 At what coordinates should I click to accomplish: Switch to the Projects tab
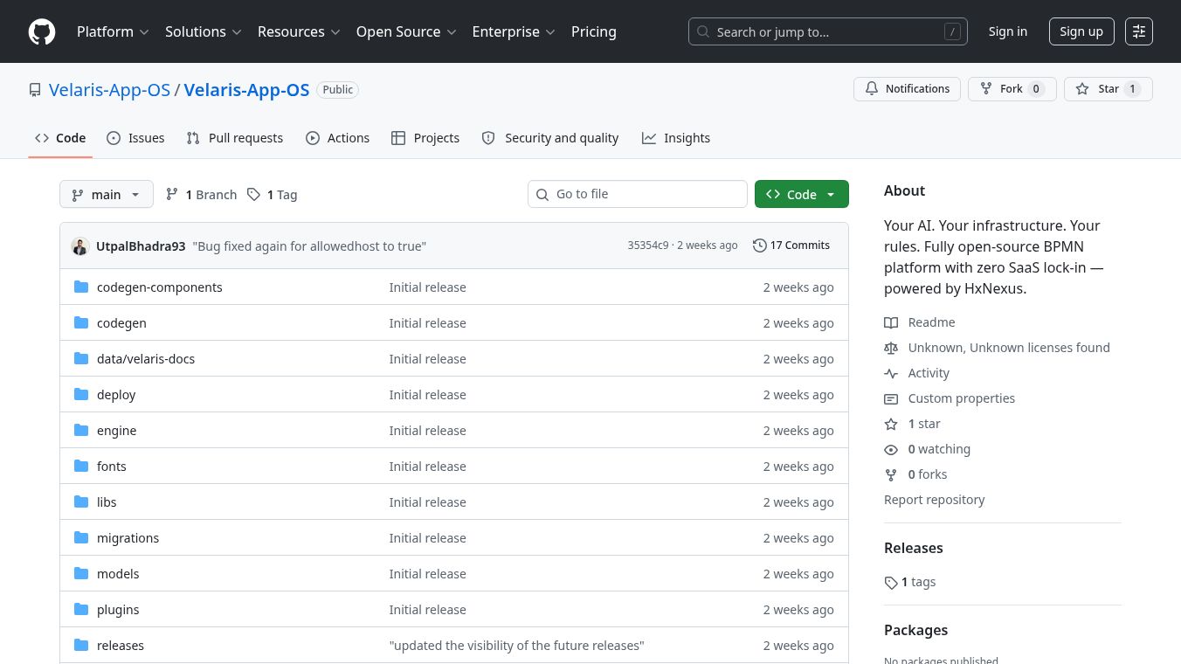pyautogui.click(x=425, y=138)
